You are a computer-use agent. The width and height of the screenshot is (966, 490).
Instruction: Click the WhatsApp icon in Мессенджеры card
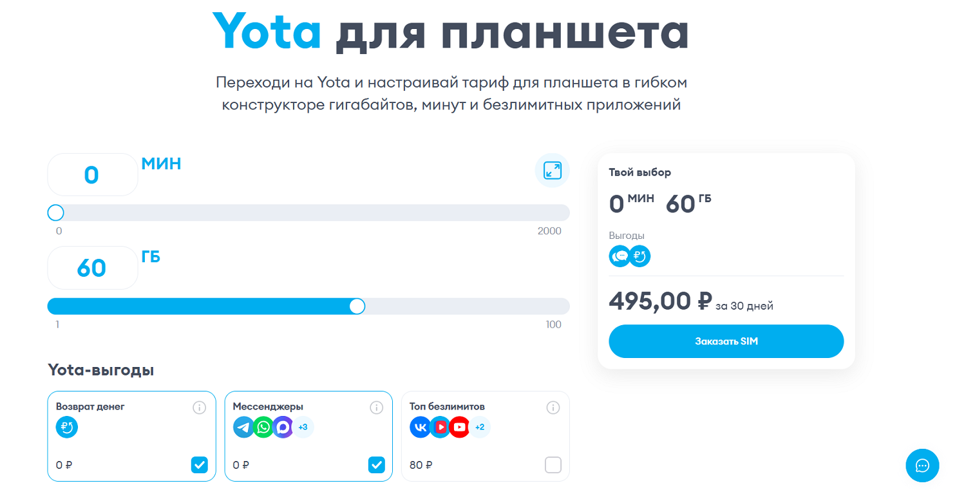tap(264, 427)
